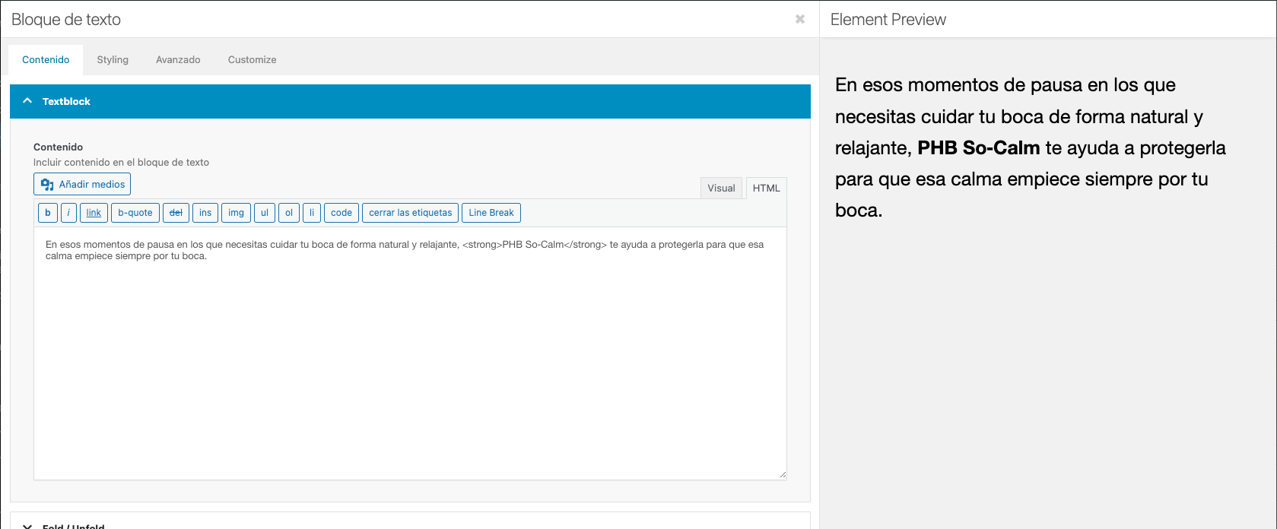Collapse the Textblock section chevron
1277x529 pixels.
click(x=27, y=101)
